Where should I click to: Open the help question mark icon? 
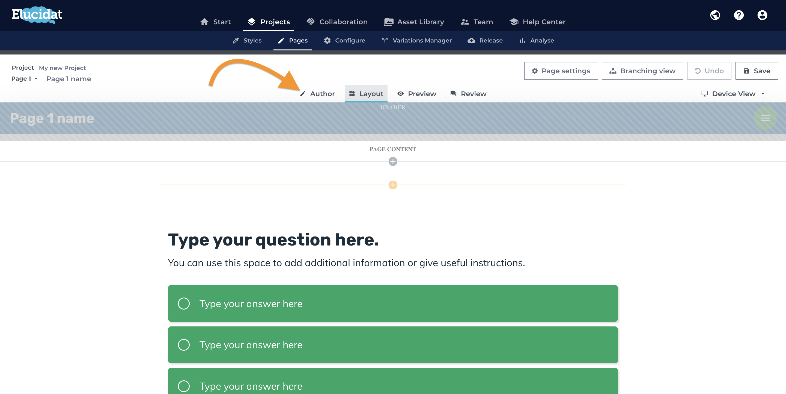point(739,15)
